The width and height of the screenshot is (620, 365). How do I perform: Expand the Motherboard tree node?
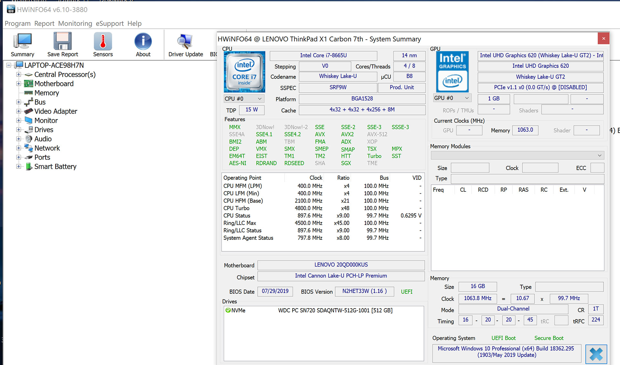click(19, 84)
